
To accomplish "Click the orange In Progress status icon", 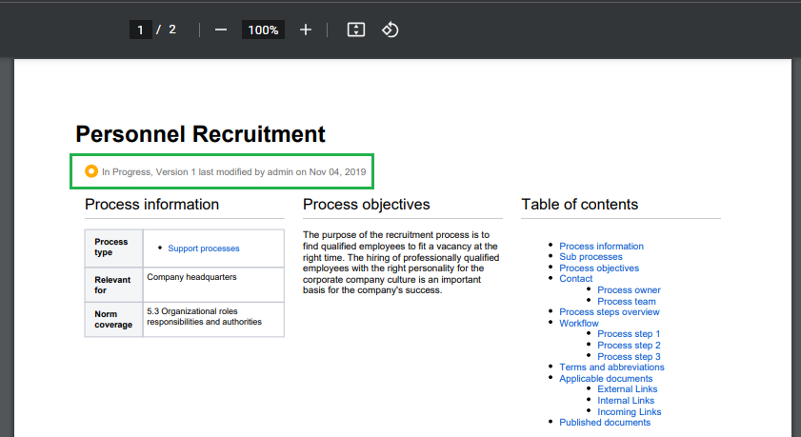I will (91, 171).
